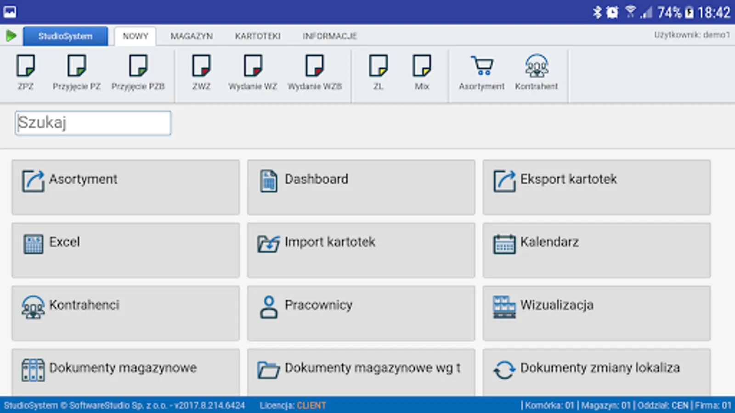Open the Kontrahent toolbar icon
735x413 pixels.
pos(537,71)
